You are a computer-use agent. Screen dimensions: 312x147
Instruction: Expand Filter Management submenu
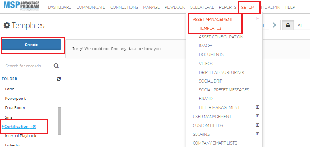(x=257, y=107)
